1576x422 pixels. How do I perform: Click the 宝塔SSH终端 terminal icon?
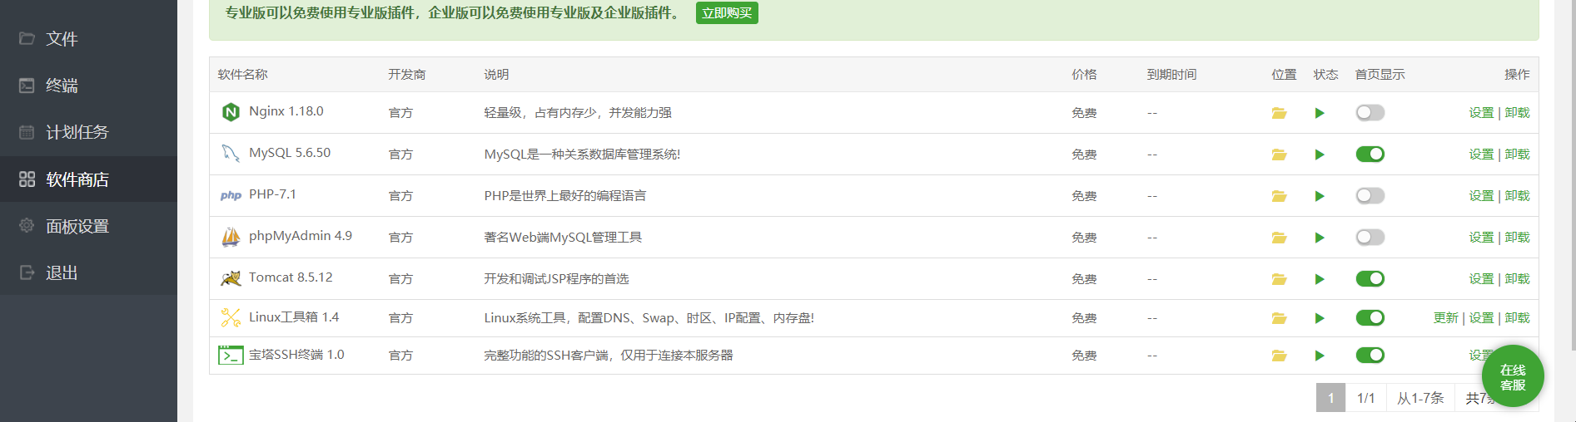pyautogui.click(x=231, y=356)
